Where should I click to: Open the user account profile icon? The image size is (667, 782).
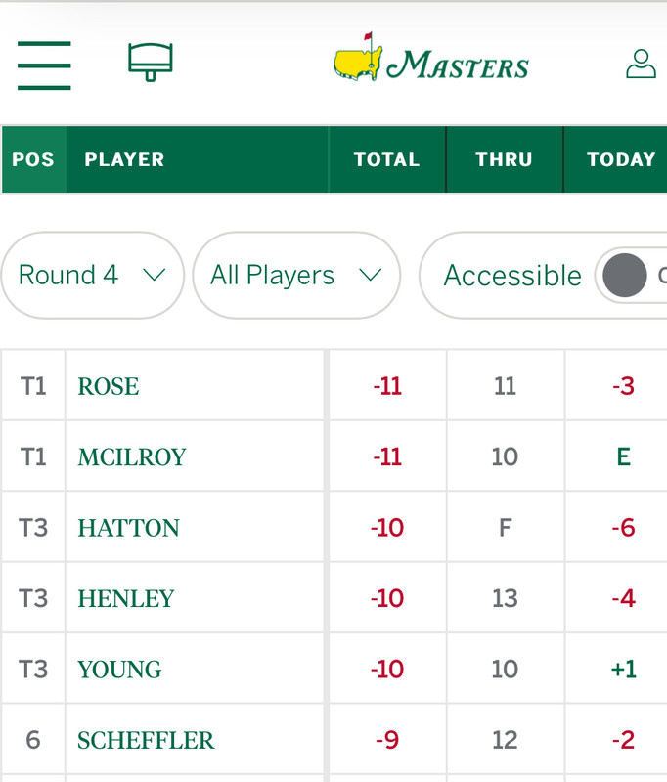click(x=641, y=65)
